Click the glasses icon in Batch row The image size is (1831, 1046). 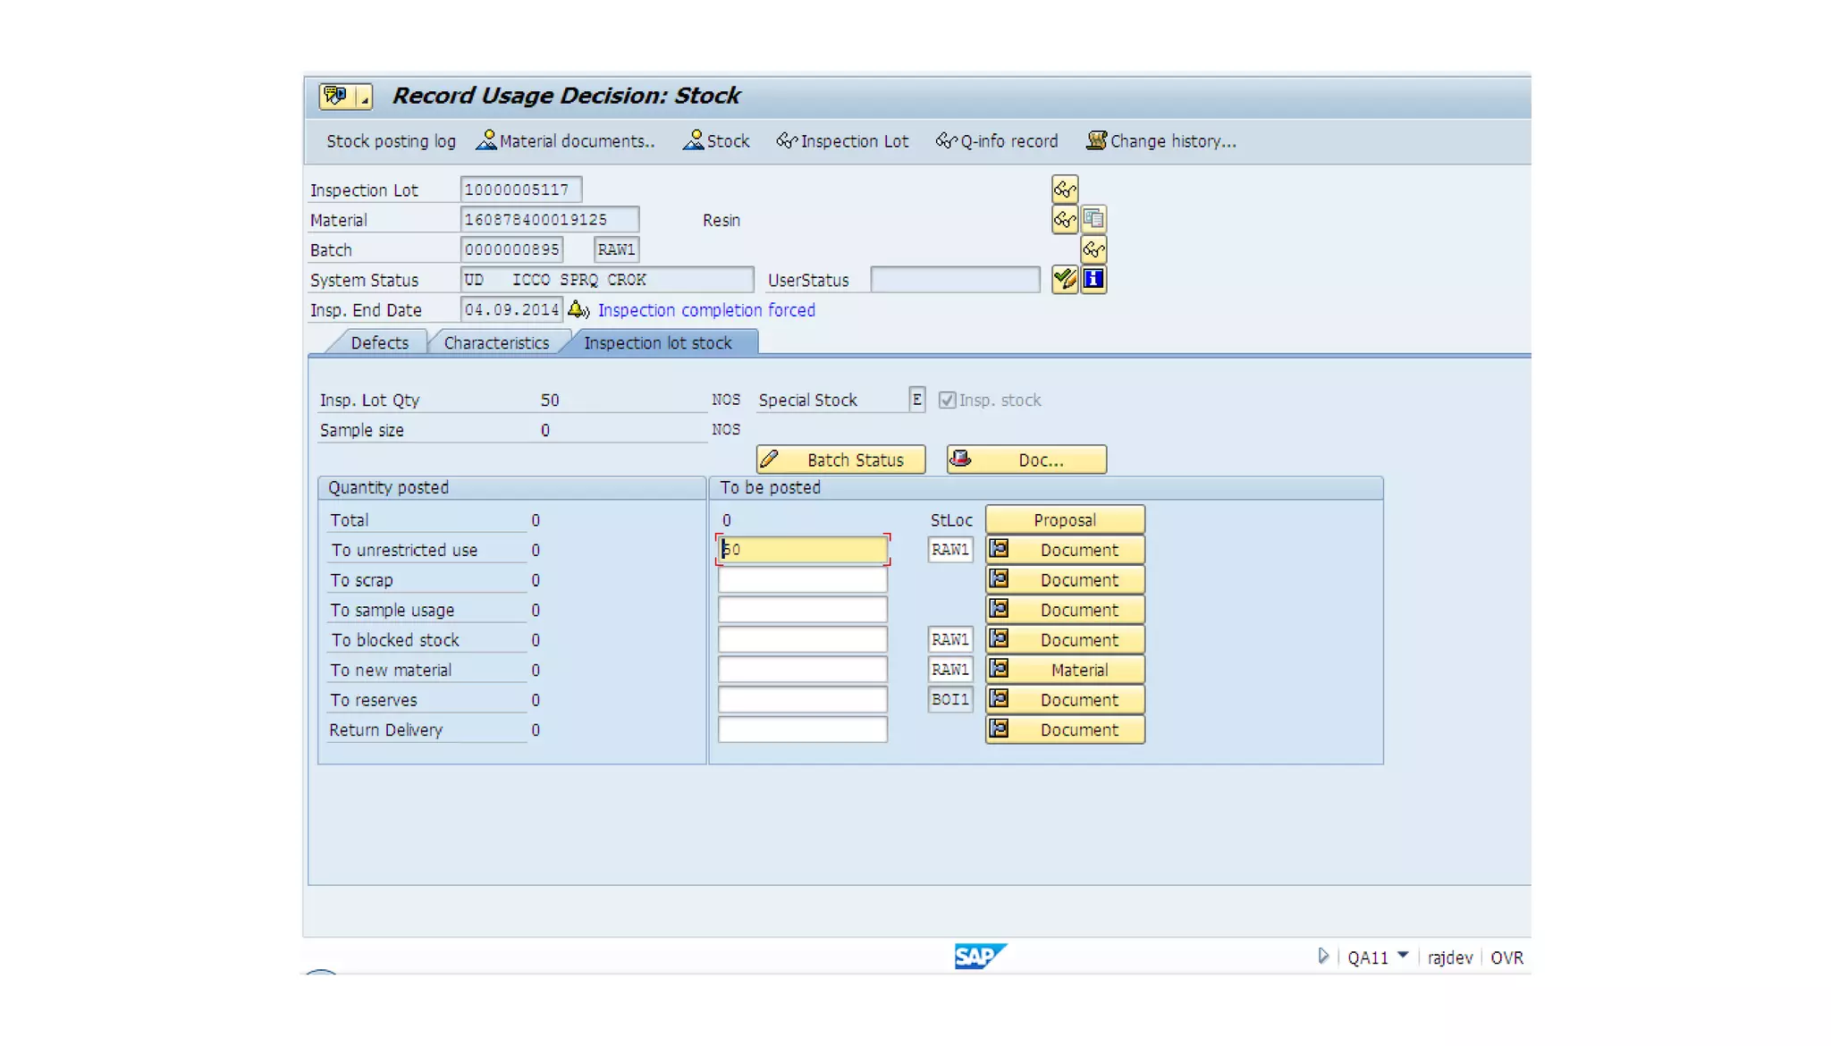[x=1093, y=249]
